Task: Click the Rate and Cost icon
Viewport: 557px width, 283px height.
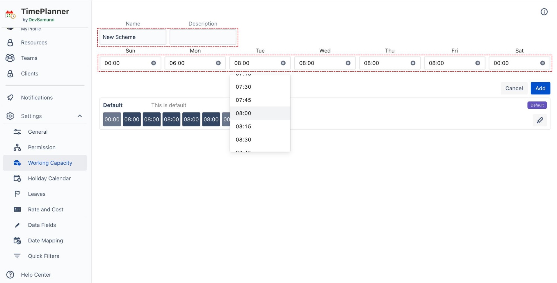Action: pos(17,209)
